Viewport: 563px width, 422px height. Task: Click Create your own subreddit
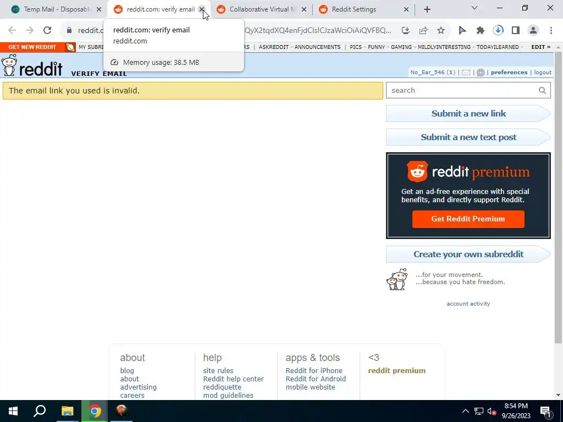click(x=468, y=254)
